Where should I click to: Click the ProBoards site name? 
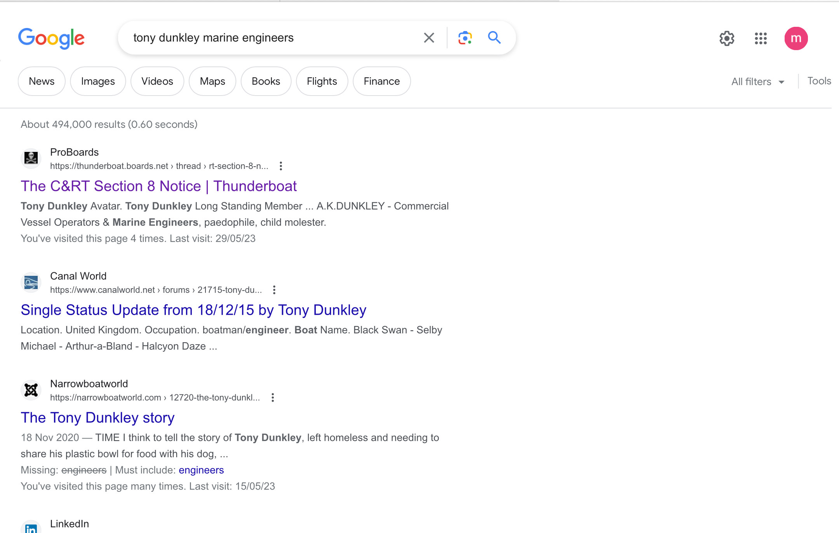click(x=74, y=152)
